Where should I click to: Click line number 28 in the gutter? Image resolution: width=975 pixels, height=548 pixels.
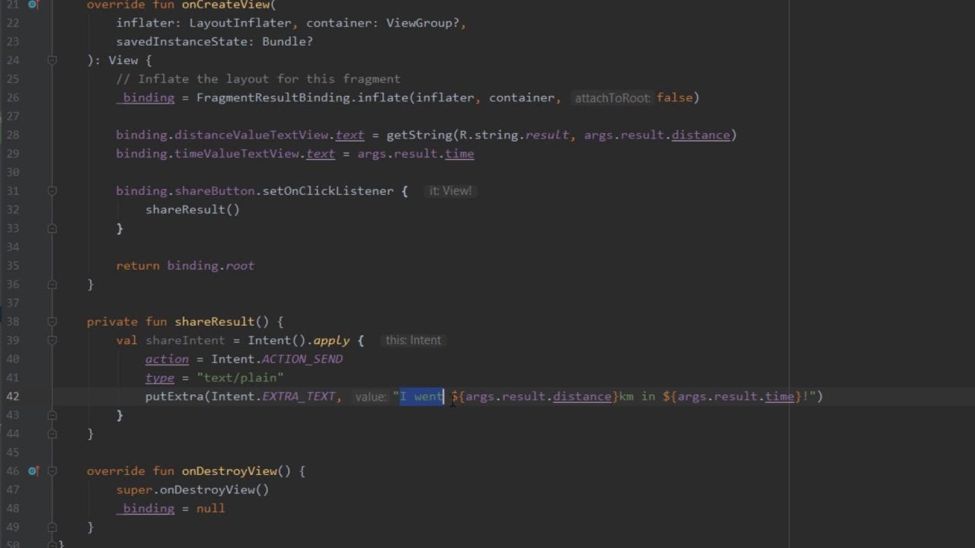12,135
